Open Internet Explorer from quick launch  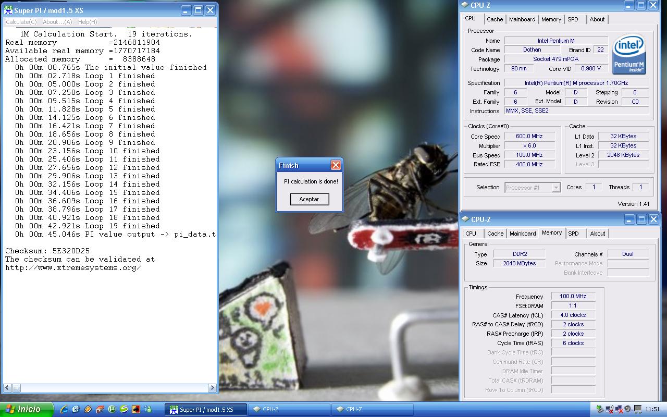tap(64, 409)
